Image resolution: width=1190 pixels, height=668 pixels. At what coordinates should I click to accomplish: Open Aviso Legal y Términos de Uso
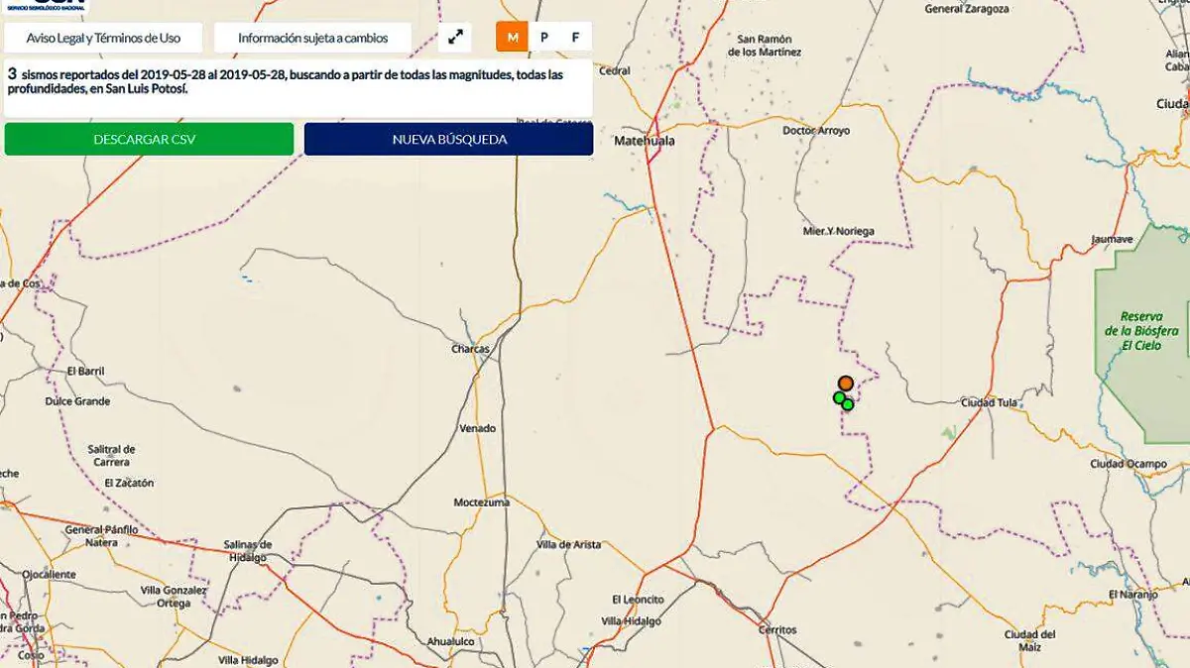(104, 38)
